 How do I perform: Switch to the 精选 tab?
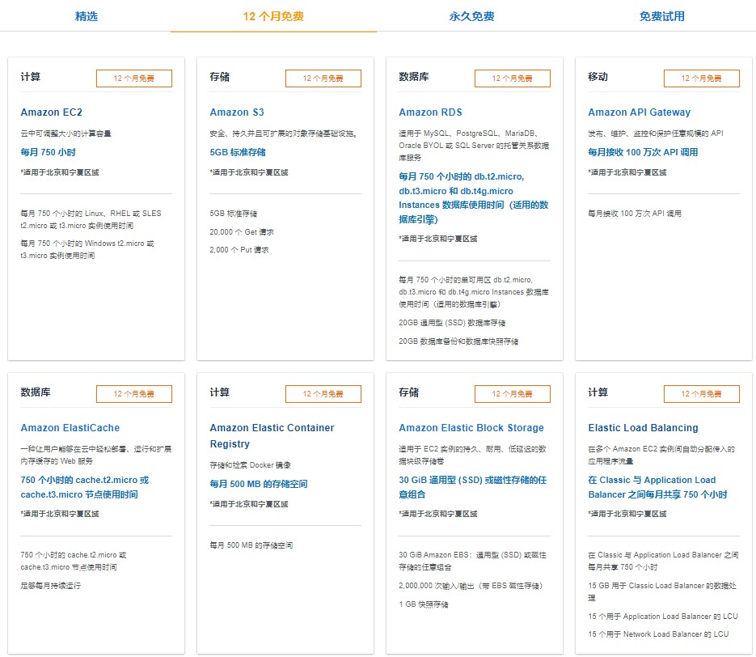[x=87, y=16]
